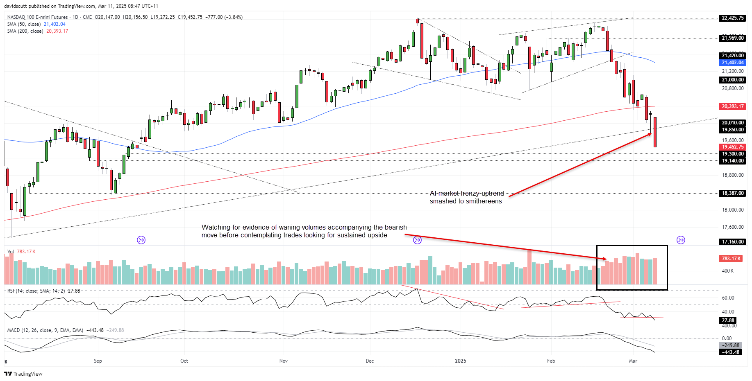Click the 19,140.00 price label

click(733, 161)
